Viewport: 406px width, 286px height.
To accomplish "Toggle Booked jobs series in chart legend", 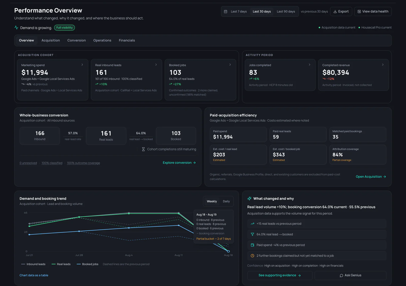I will (88, 264).
